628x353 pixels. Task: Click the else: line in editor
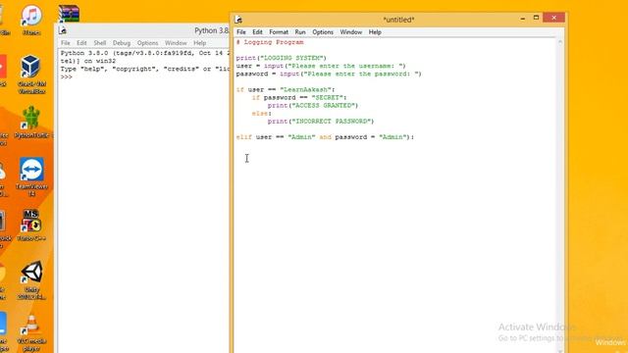(x=262, y=114)
